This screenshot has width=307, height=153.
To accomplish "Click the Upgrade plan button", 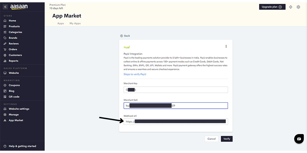I will [272, 7].
